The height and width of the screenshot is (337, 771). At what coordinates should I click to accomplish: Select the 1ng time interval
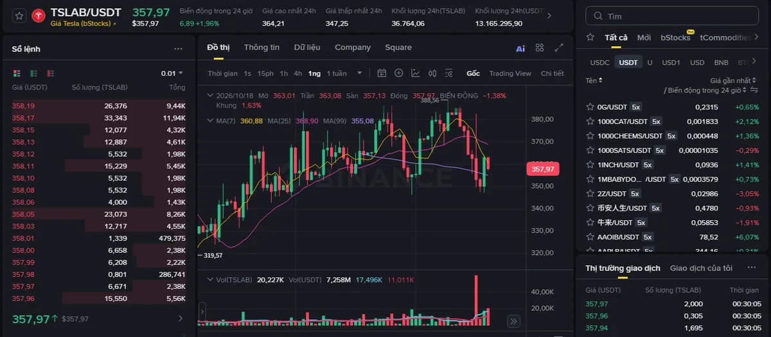pos(314,73)
